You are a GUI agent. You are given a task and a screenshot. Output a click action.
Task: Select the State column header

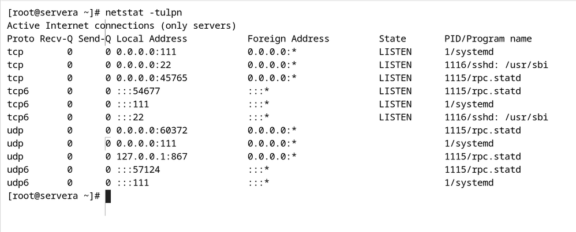(x=392, y=39)
